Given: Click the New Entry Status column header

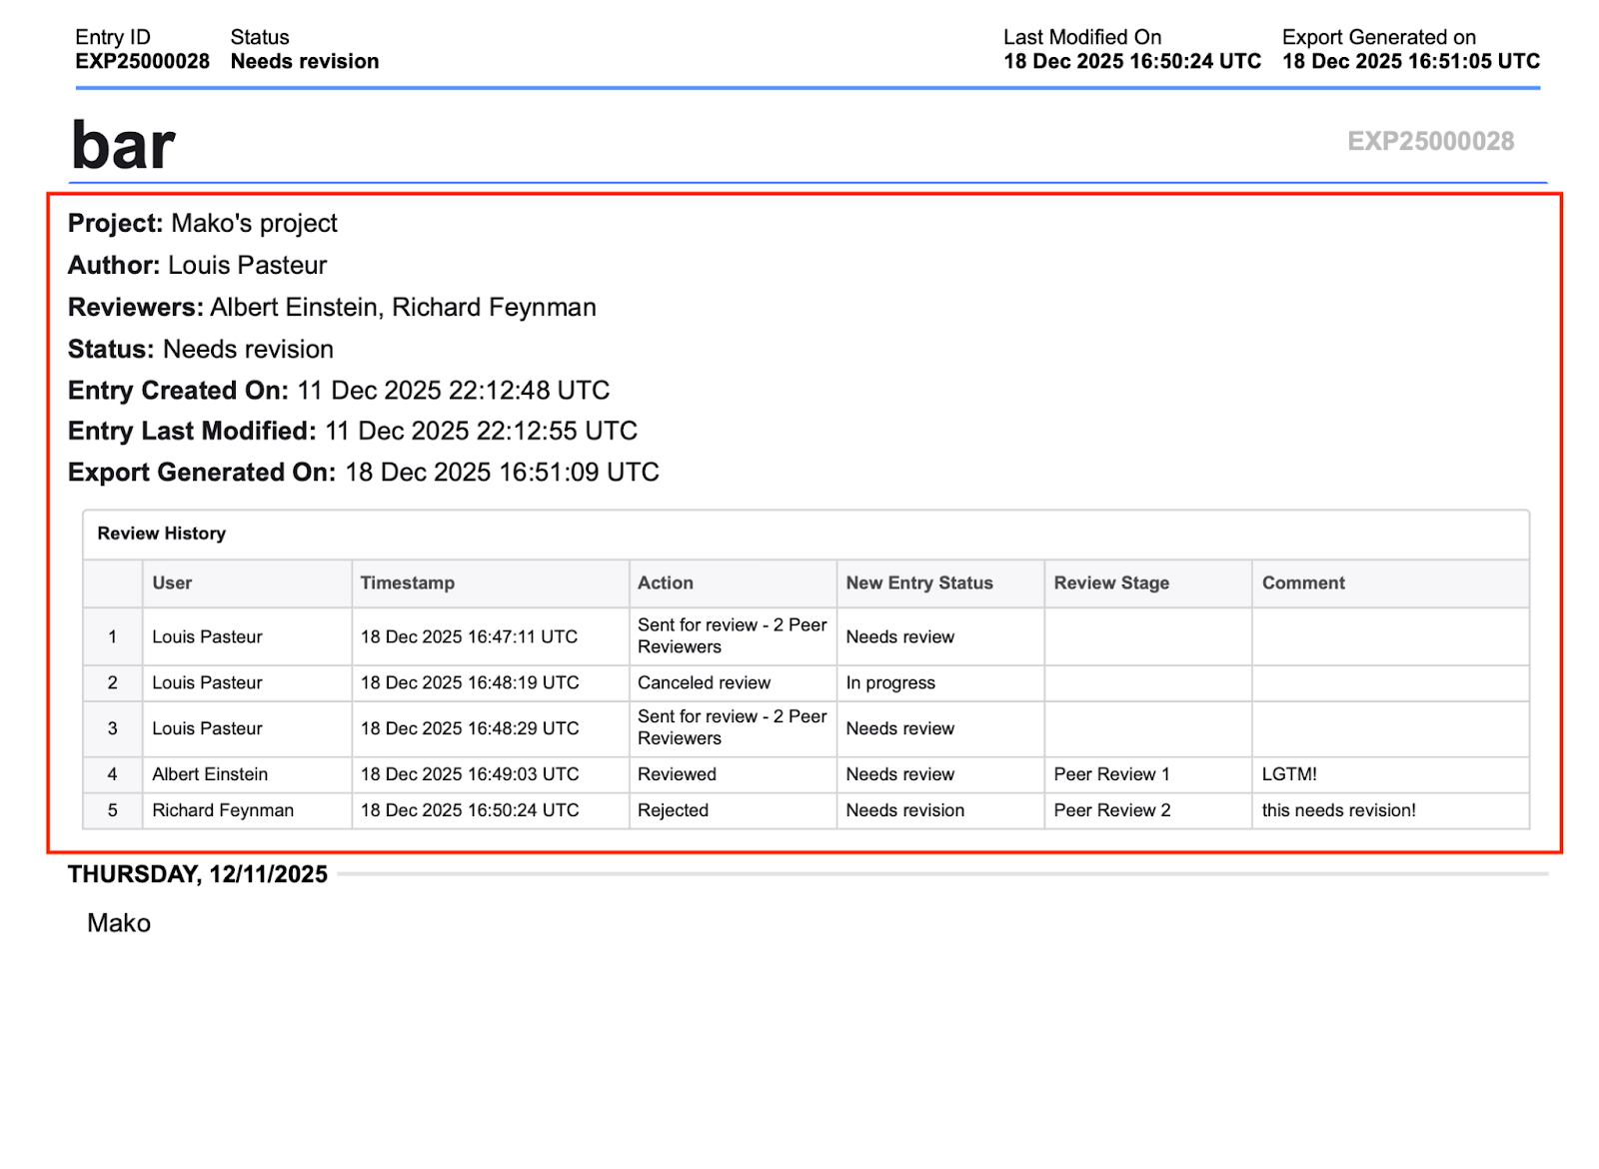Looking at the screenshot, I should [x=918, y=584].
